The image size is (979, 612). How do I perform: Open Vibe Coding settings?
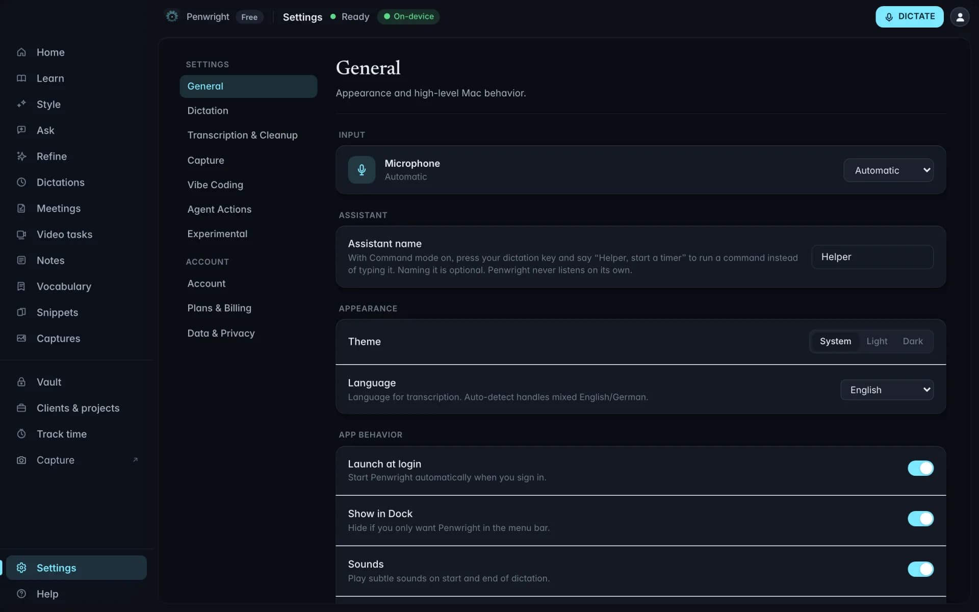point(248,185)
